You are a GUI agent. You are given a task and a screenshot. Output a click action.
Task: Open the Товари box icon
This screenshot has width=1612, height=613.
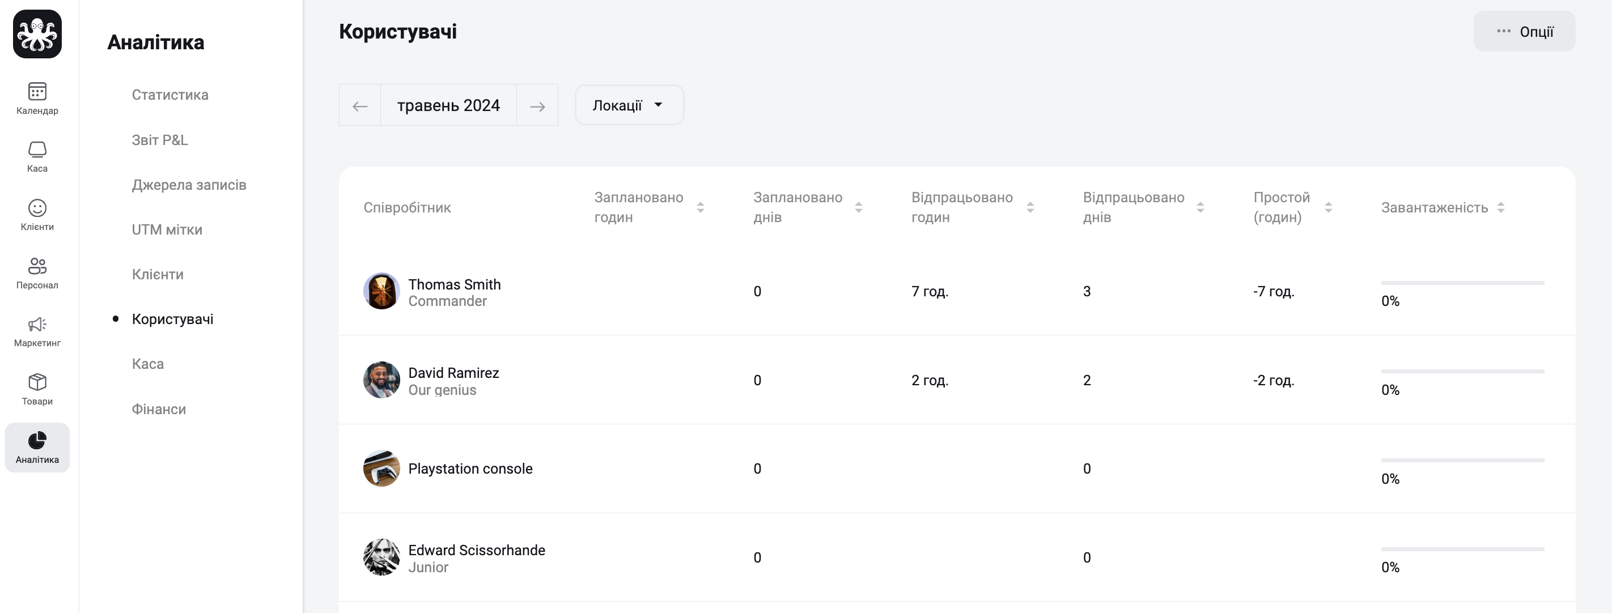click(x=37, y=389)
